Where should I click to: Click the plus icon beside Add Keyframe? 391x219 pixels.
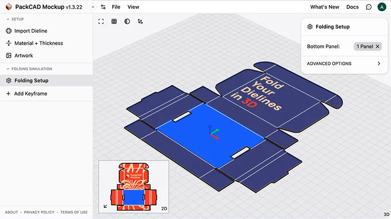(8, 94)
